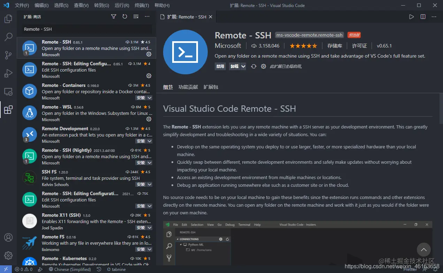Open install dropdown for Remote - SSH (Nightly)
This screenshot has height=273, width=443.
(x=150, y=163)
